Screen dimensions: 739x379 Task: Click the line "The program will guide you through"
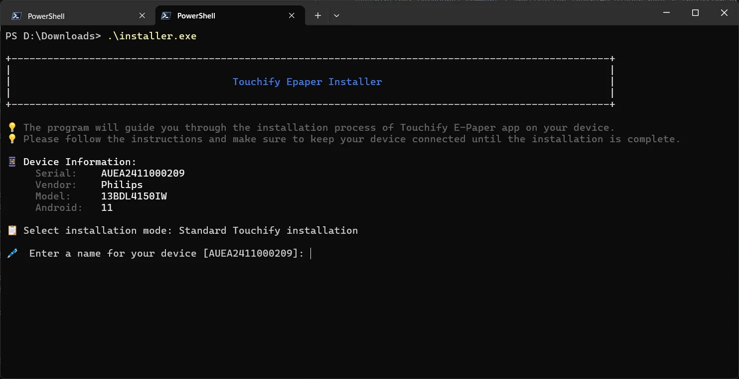point(319,128)
